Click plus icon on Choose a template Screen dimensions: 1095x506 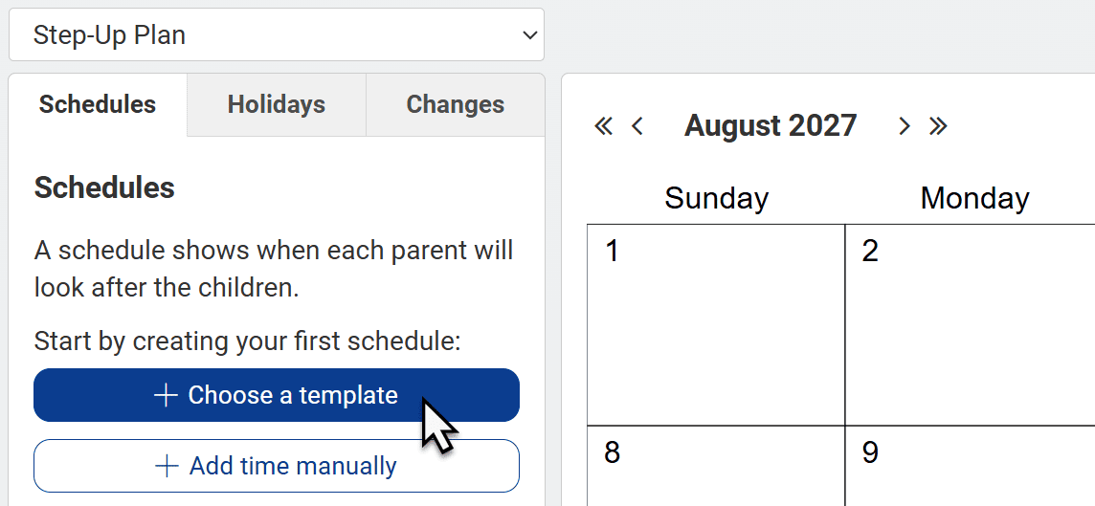point(167,396)
